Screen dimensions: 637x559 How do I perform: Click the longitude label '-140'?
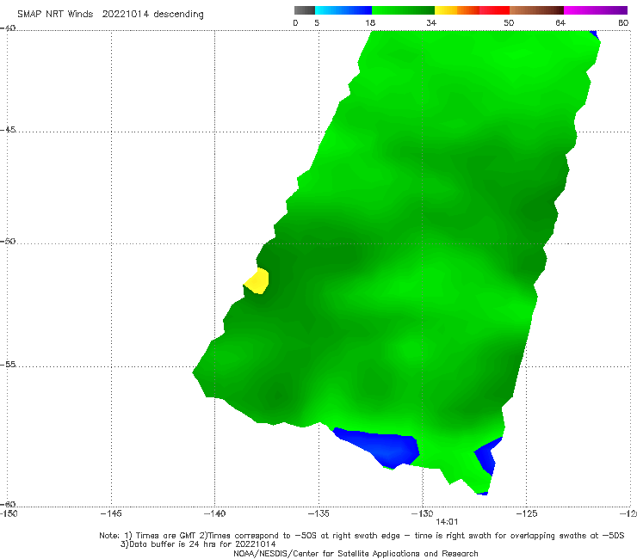click(x=214, y=514)
